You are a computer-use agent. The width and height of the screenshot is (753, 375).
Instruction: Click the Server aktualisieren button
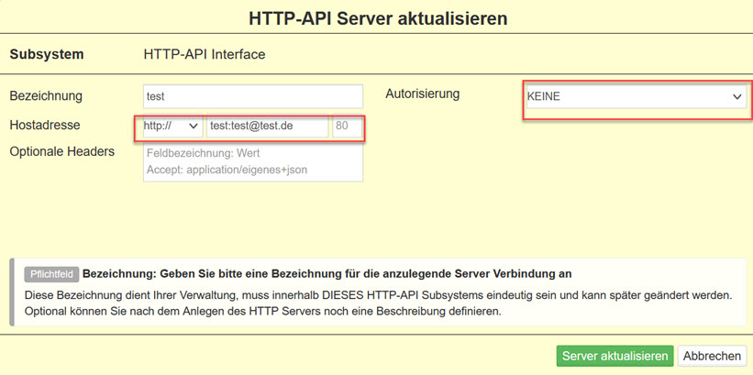tap(615, 357)
